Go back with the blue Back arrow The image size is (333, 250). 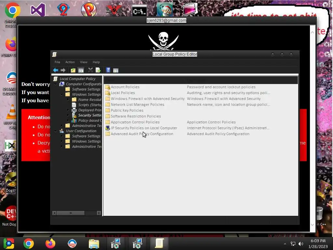56,70
